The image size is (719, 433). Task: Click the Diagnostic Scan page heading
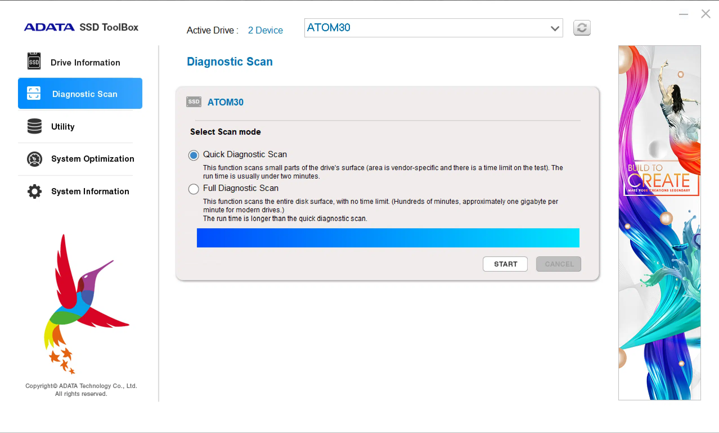coord(230,62)
